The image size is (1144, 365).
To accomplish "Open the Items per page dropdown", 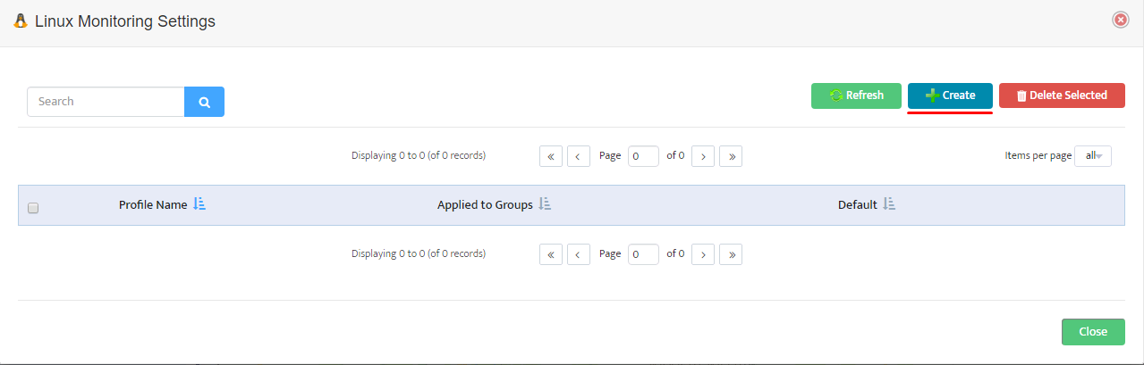I will [1092, 156].
